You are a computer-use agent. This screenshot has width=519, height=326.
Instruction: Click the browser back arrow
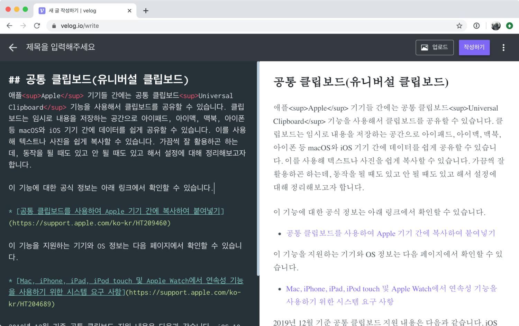pyautogui.click(x=9, y=26)
